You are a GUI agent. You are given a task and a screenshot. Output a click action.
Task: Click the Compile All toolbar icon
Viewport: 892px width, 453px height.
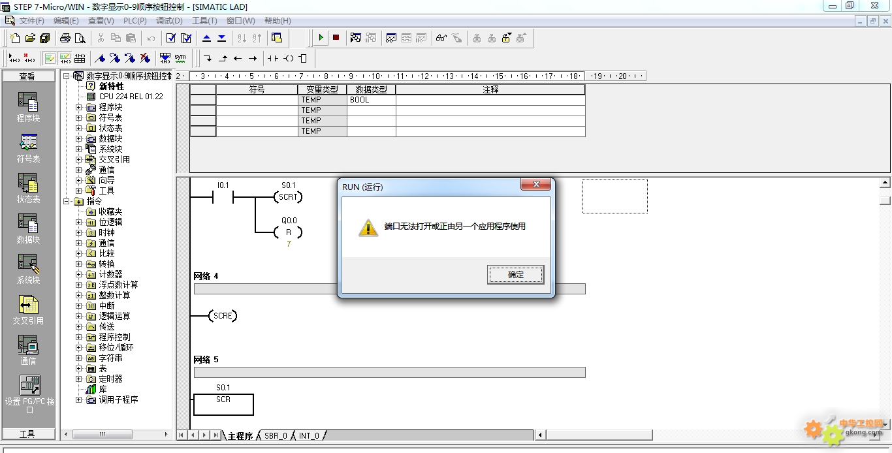click(186, 38)
